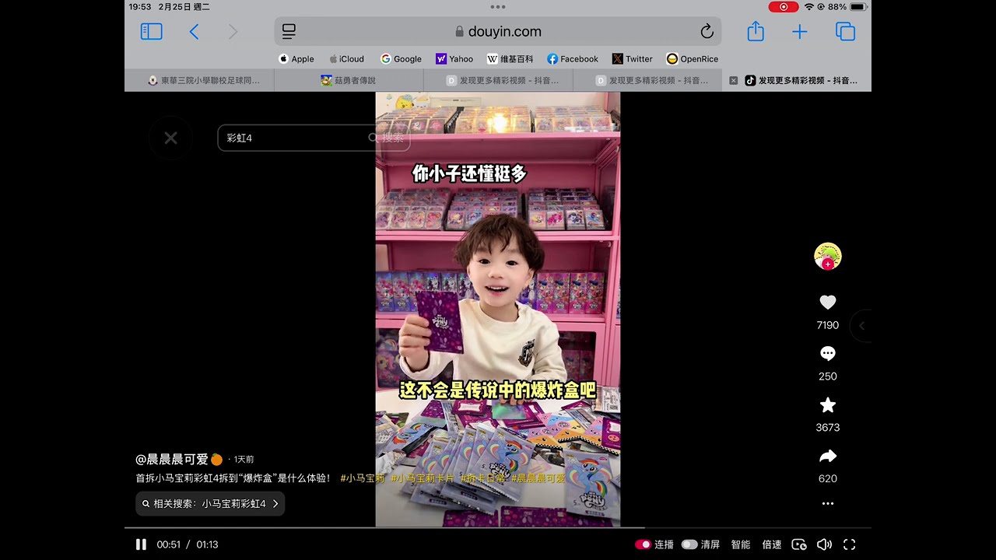The image size is (996, 560).
Task: Go back to previous page
Action: click(195, 31)
